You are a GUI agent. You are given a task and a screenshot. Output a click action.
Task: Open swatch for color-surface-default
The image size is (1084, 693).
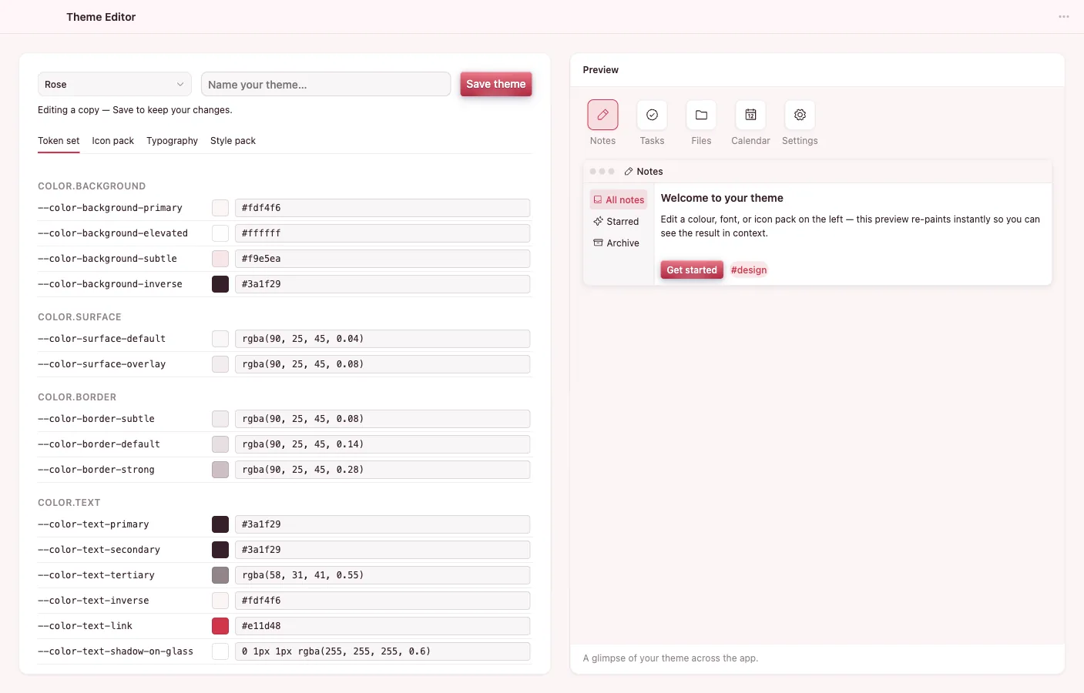pyautogui.click(x=220, y=339)
